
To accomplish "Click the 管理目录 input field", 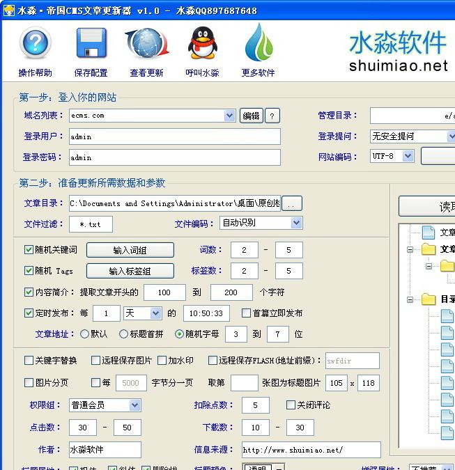I will [412, 116].
